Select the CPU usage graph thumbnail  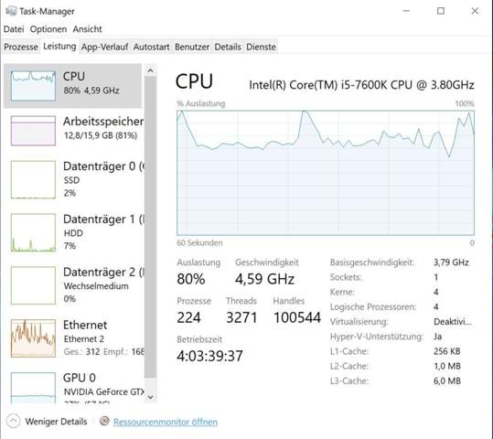[x=33, y=86]
